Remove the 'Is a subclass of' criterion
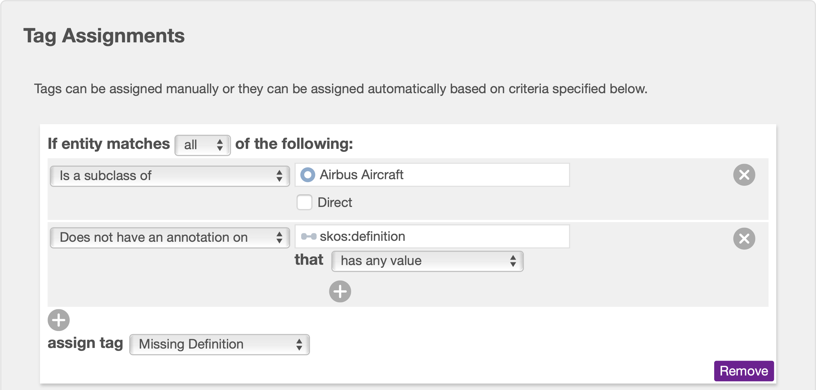816x390 pixels. click(x=744, y=175)
